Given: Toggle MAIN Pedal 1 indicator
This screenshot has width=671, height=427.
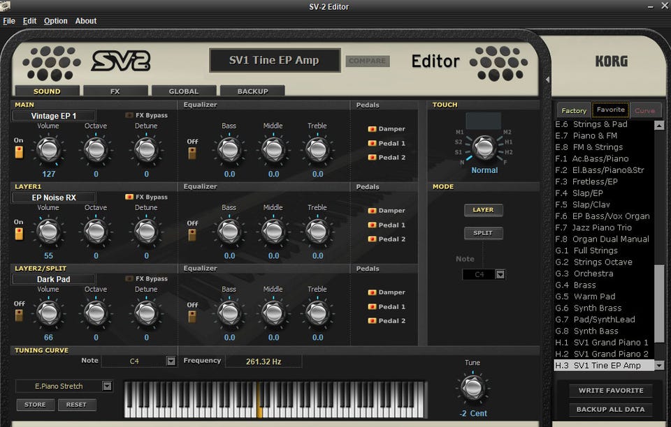Looking at the screenshot, I should (372, 144).
